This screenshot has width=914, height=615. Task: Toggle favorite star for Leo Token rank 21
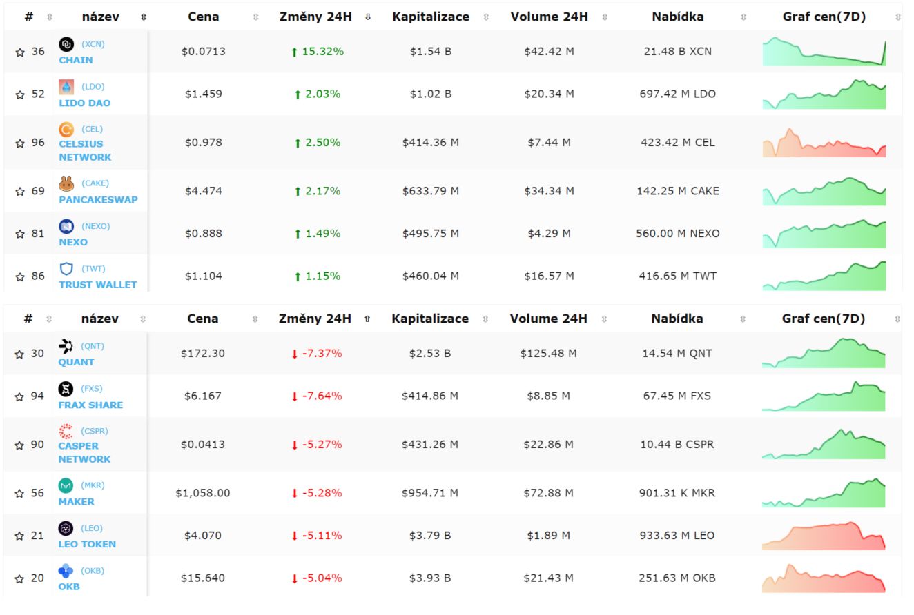click(x=19, y=536)
